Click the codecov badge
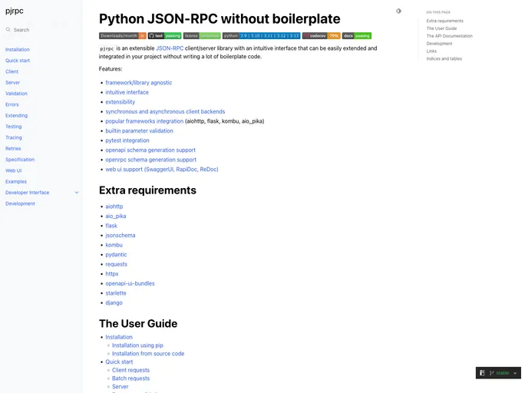 coord(322,36)
